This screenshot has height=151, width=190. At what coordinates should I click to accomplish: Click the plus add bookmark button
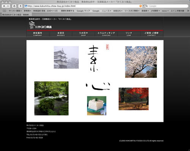click(21, 6)
